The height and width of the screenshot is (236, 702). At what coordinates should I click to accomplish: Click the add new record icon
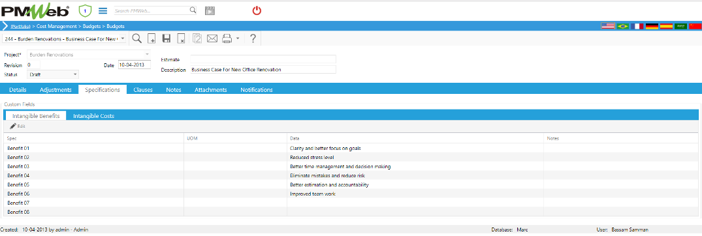tap(152, 39)
